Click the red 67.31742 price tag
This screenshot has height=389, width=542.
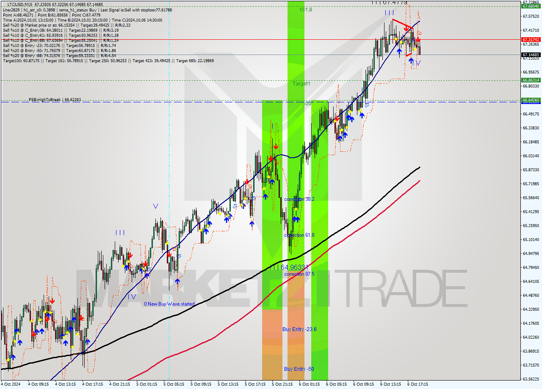click(531, 39)
